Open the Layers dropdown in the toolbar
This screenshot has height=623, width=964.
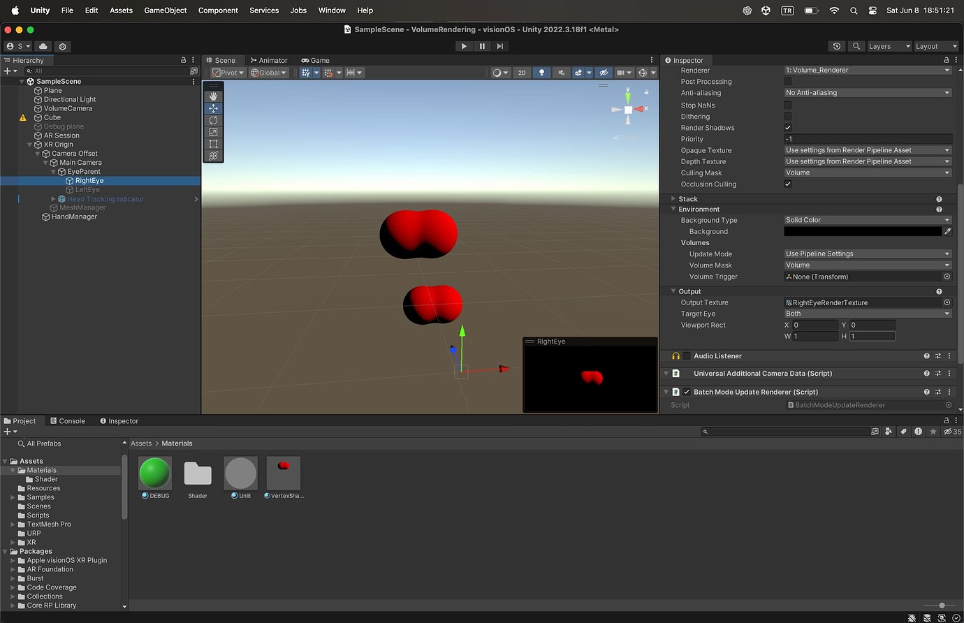pos(889,46)
